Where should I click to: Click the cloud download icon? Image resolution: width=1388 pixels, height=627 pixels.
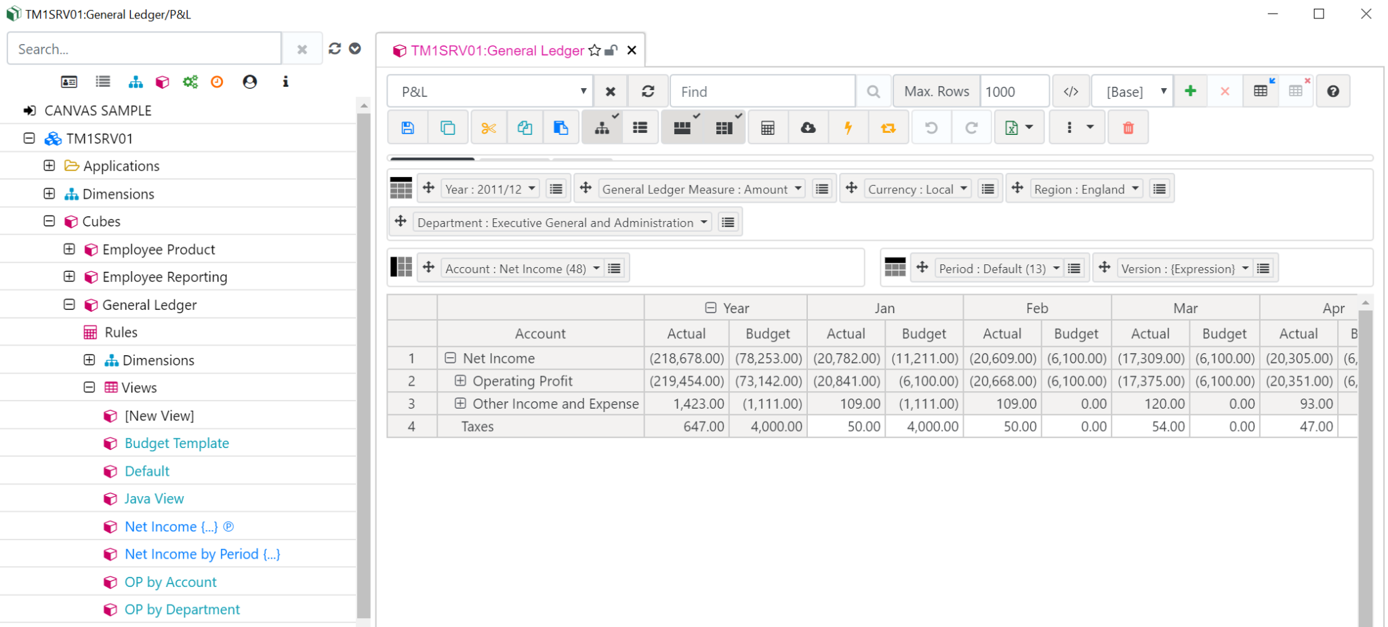[x=808, y=128]
